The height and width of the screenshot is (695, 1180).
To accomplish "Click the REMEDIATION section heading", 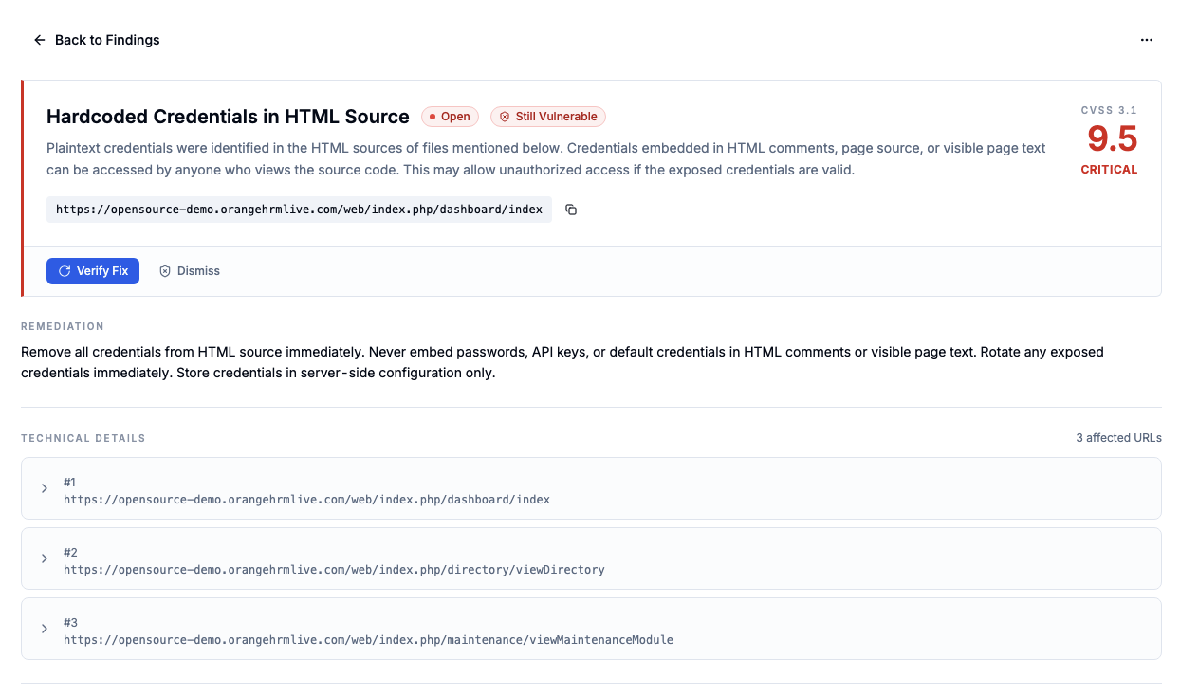I will click(62, 326).
